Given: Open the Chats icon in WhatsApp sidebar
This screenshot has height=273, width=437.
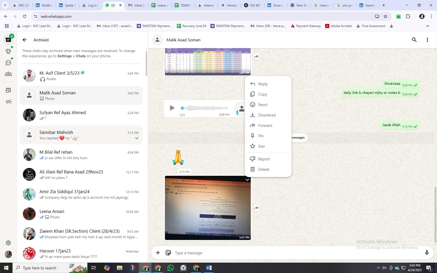Looking at the screenshot, I should point(8,40).
